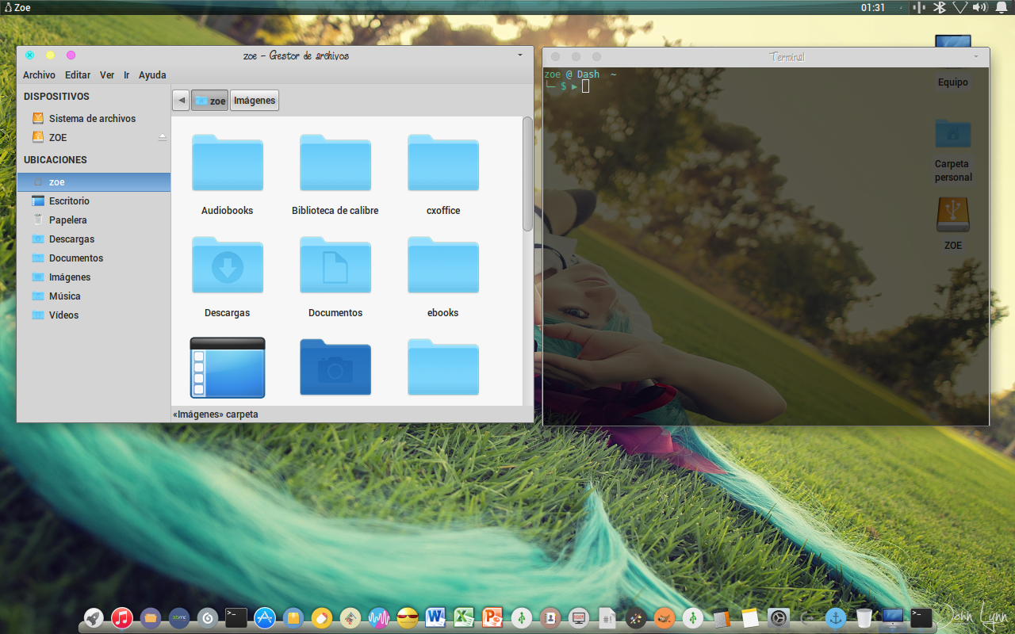Viewport: 1015px width, 634px height.
Task: Launch PowerPoint from the dock
Action: [x=493, y=618]
